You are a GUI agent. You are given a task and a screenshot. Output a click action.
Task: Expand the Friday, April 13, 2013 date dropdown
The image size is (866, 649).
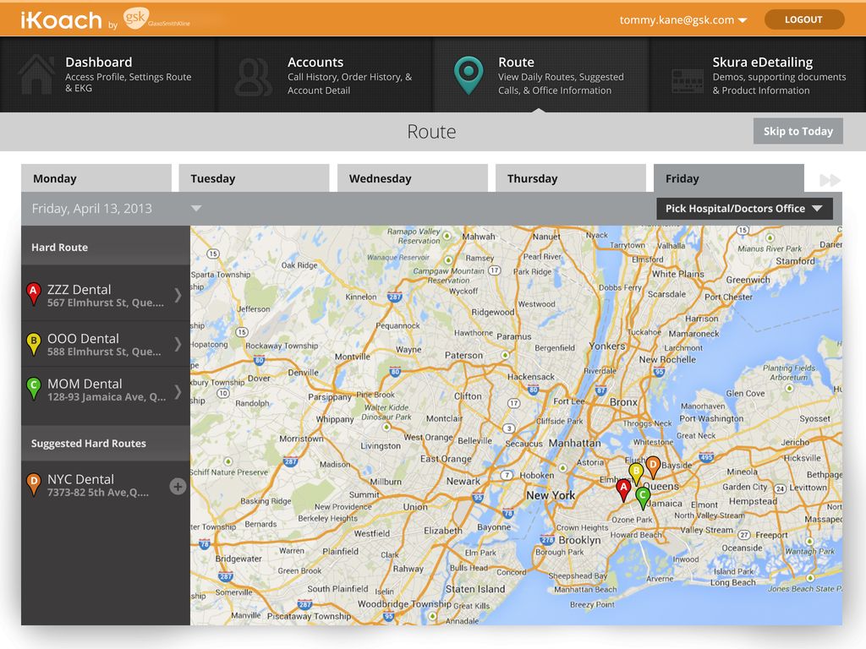pos(196,209)
